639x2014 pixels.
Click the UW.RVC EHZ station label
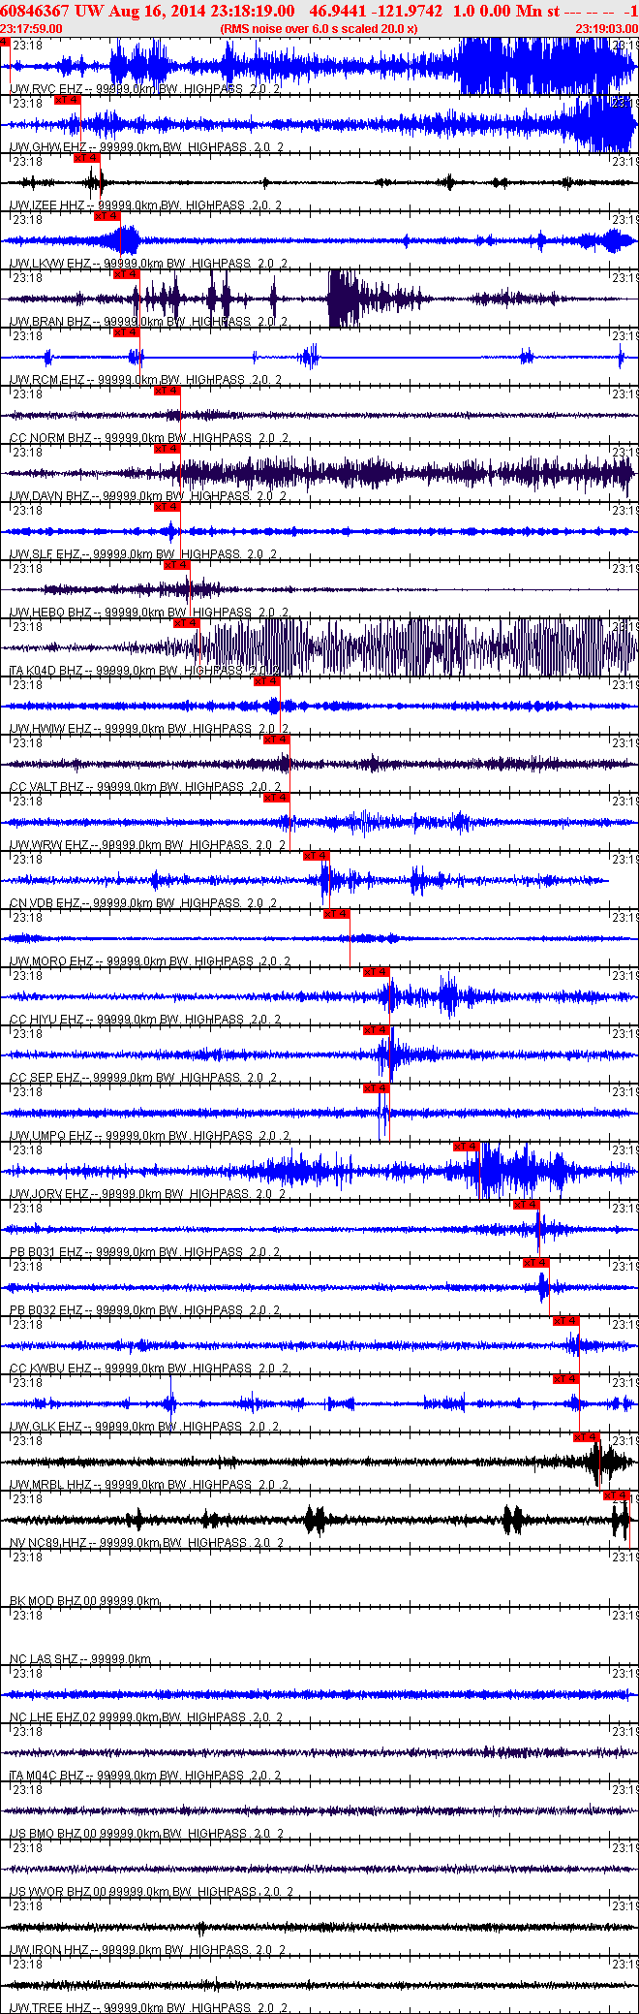coord(46,89)
